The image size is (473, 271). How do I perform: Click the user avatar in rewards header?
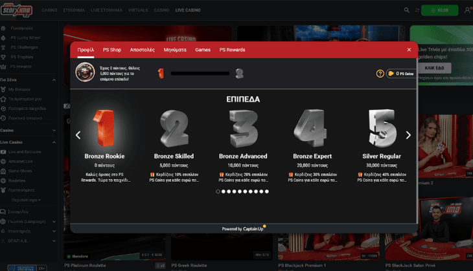85,72
